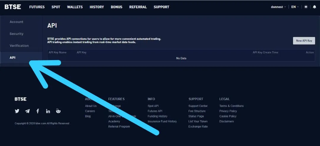Open the EN language dropdown
Screen dimensions: 320x146
(295, 7)
